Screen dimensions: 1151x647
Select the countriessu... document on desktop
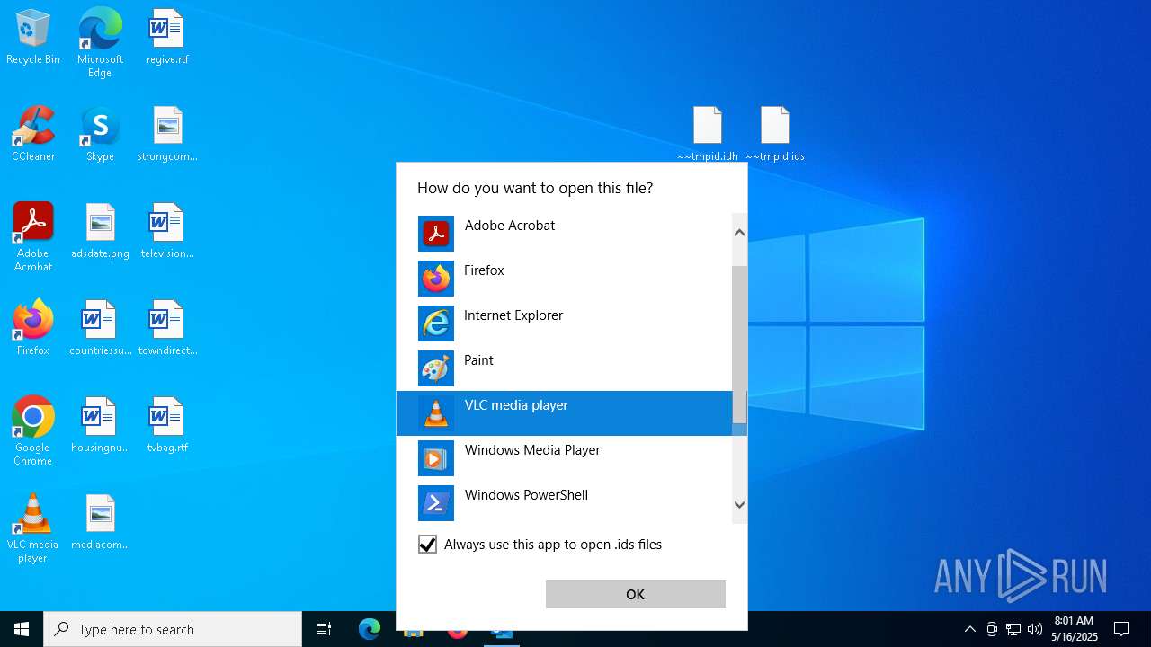point(100,329)
